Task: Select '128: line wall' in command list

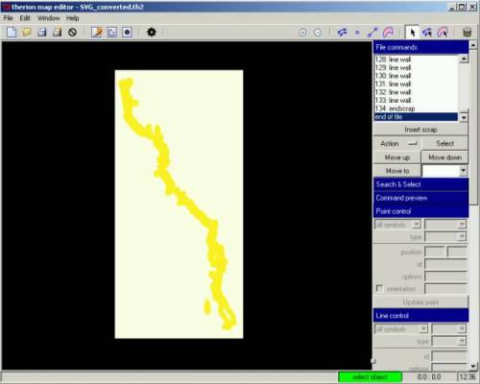Action: click(416, 60)
